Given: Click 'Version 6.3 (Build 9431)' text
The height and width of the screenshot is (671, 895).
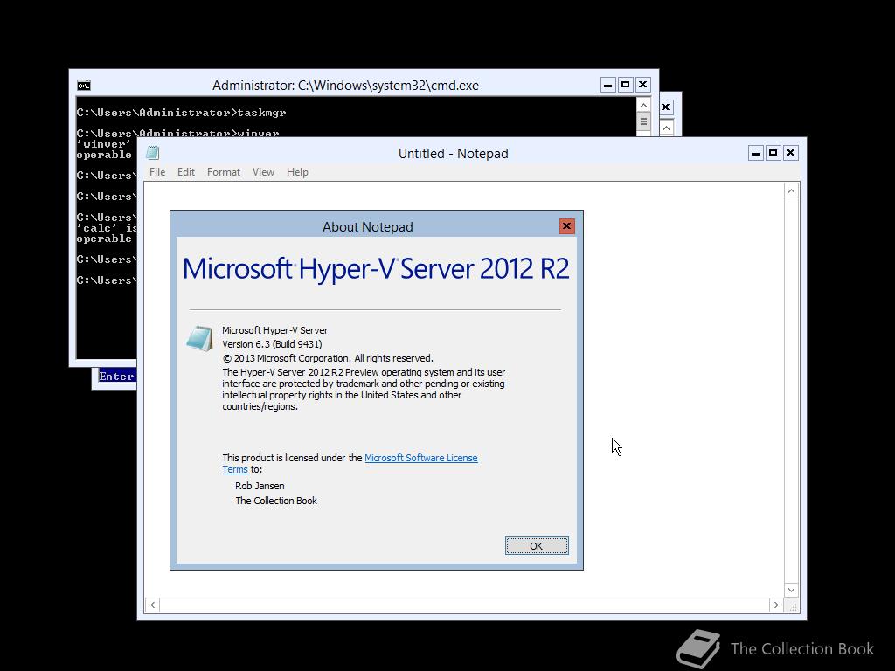Looking at the screenshot, I should [x=272, y=344].
